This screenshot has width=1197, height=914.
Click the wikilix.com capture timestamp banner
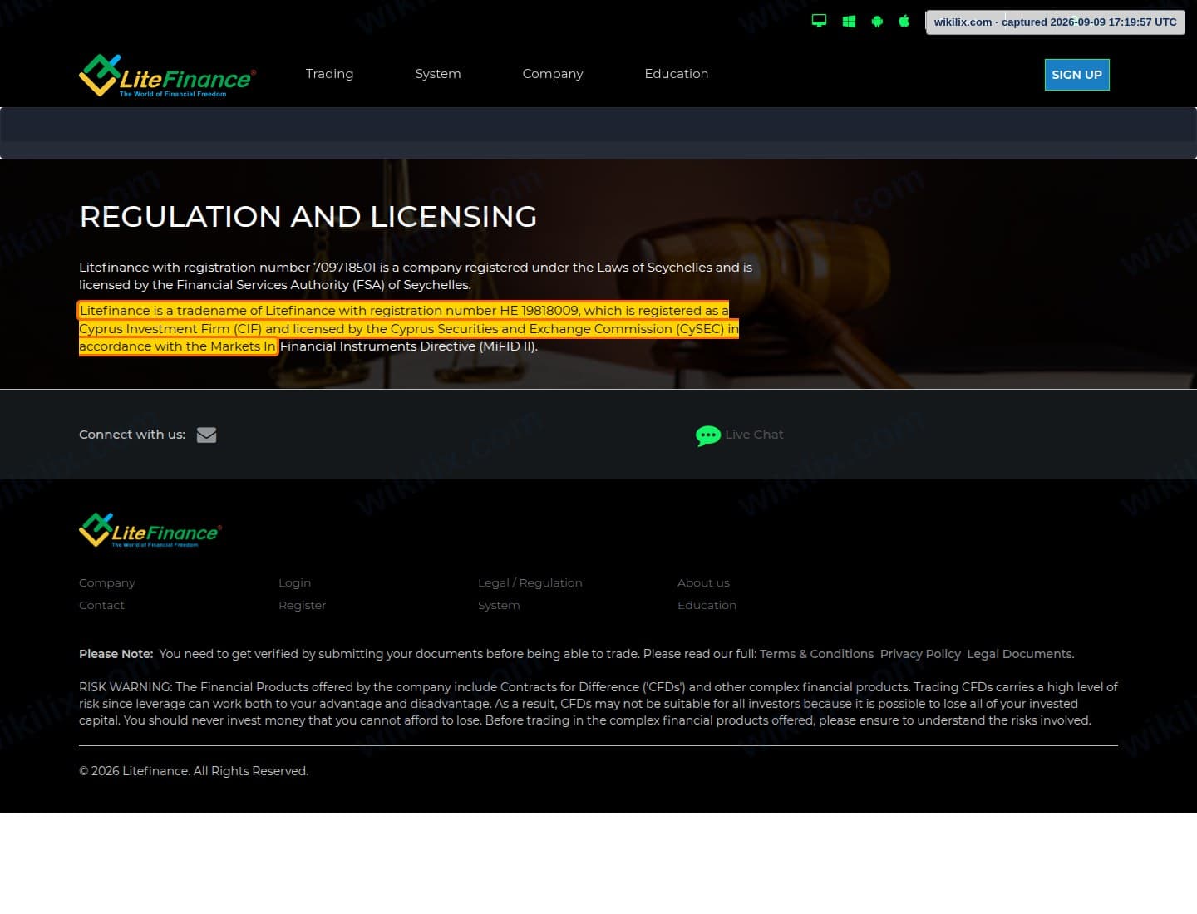pyautogui.click(x=1055, y=22)
